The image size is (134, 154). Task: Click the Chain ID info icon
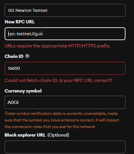pyautogui.click(x=27, y=56)
